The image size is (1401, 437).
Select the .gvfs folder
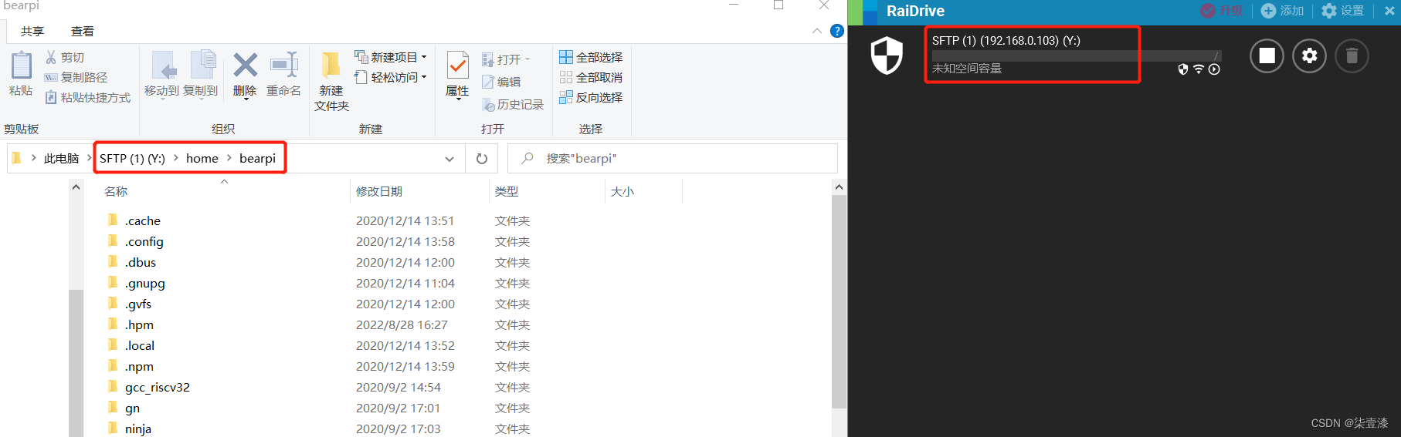[138, 304]
